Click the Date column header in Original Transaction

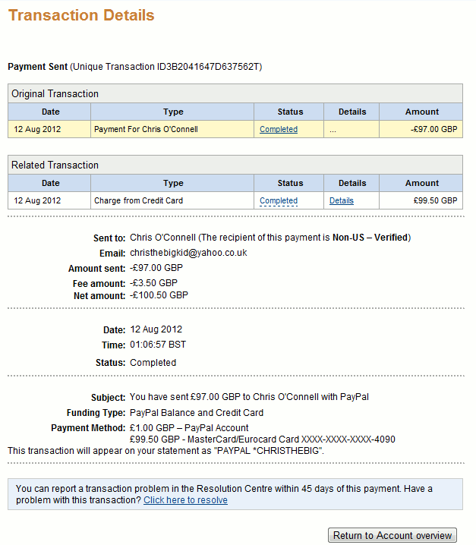pos(49,112)
